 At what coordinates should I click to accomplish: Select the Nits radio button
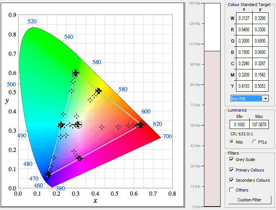[x=232, y=142]
